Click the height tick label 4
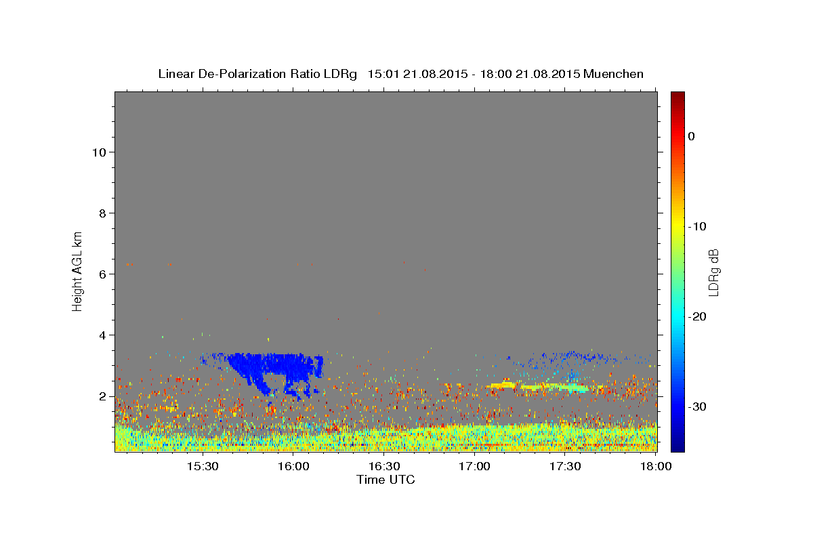The image size is (813, 542). [x=102, y=335]
